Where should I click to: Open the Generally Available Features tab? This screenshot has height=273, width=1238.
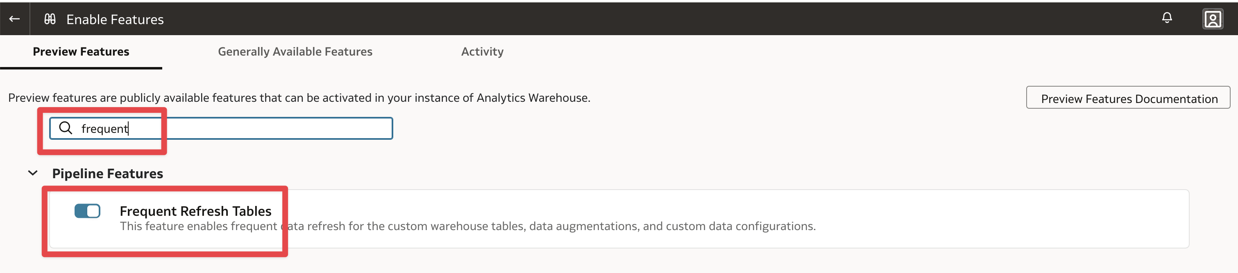click(x=295, y=52)
